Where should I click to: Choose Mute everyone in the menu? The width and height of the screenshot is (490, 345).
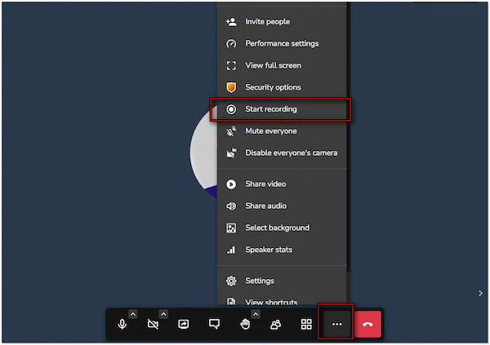(270, 131)
